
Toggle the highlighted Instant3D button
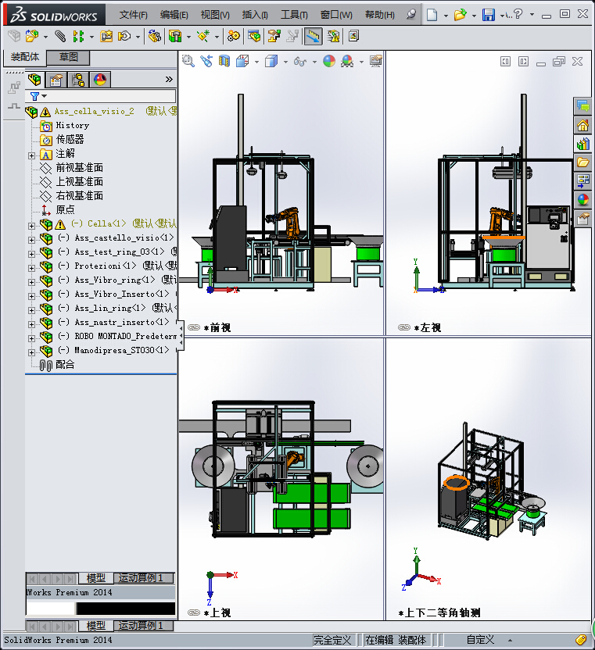[313, 37]
